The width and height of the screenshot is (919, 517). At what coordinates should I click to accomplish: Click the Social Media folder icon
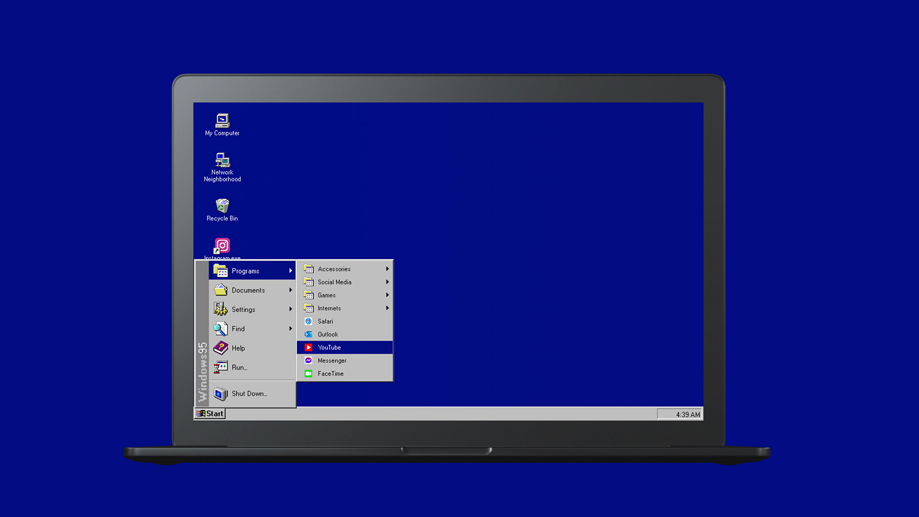click(x=309, y=282)
